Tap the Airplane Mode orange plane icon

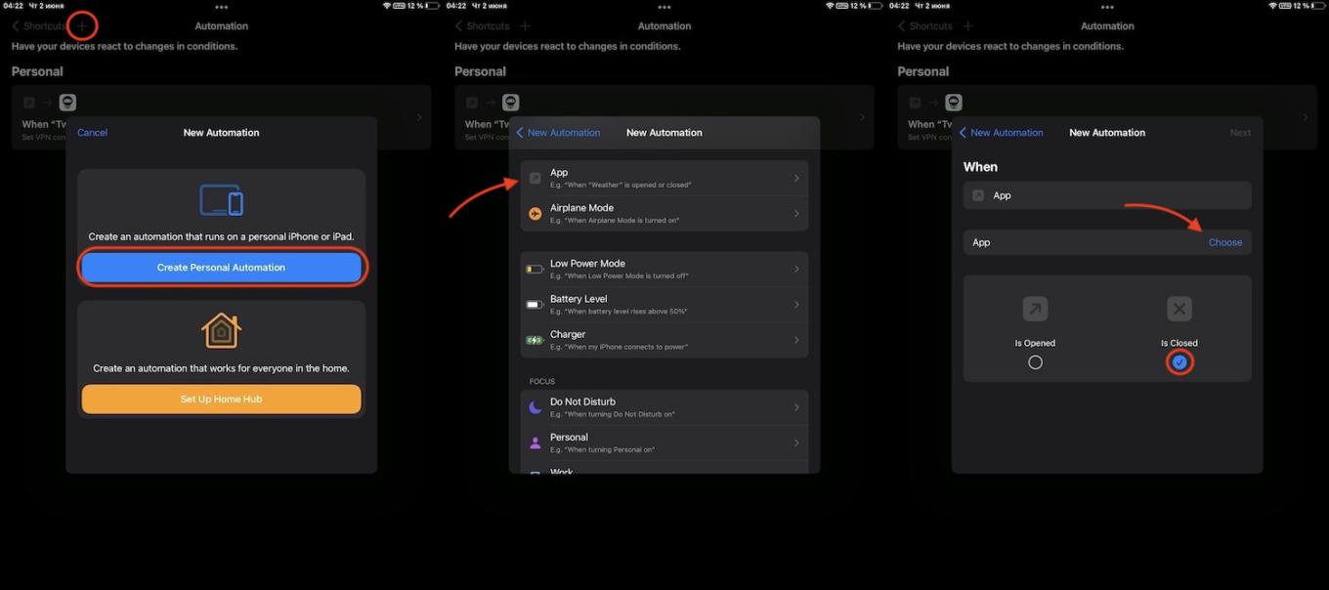pos(535,214)
